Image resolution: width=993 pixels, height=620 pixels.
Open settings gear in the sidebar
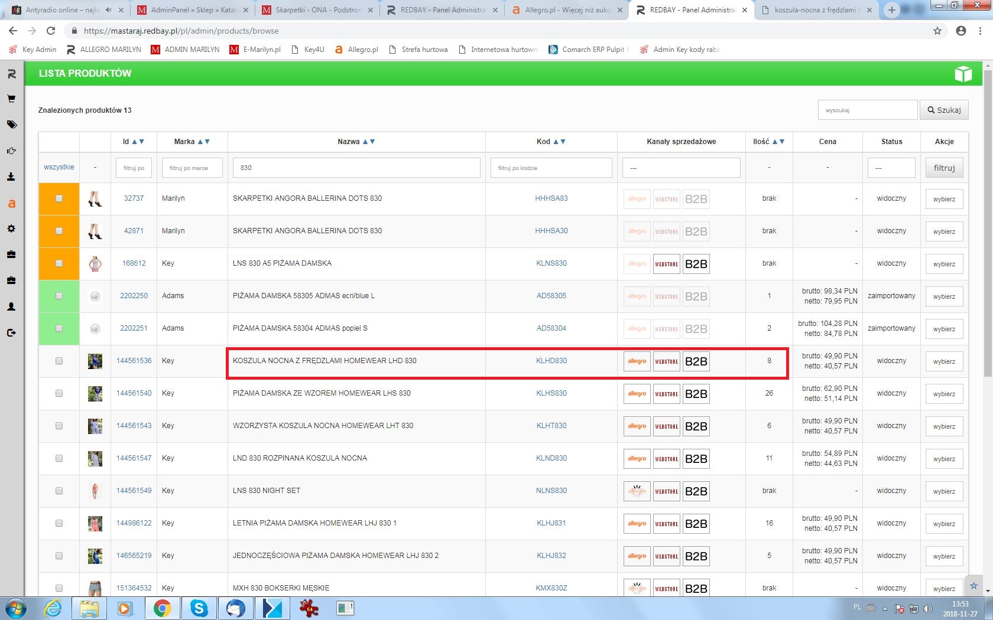[11, 229]
